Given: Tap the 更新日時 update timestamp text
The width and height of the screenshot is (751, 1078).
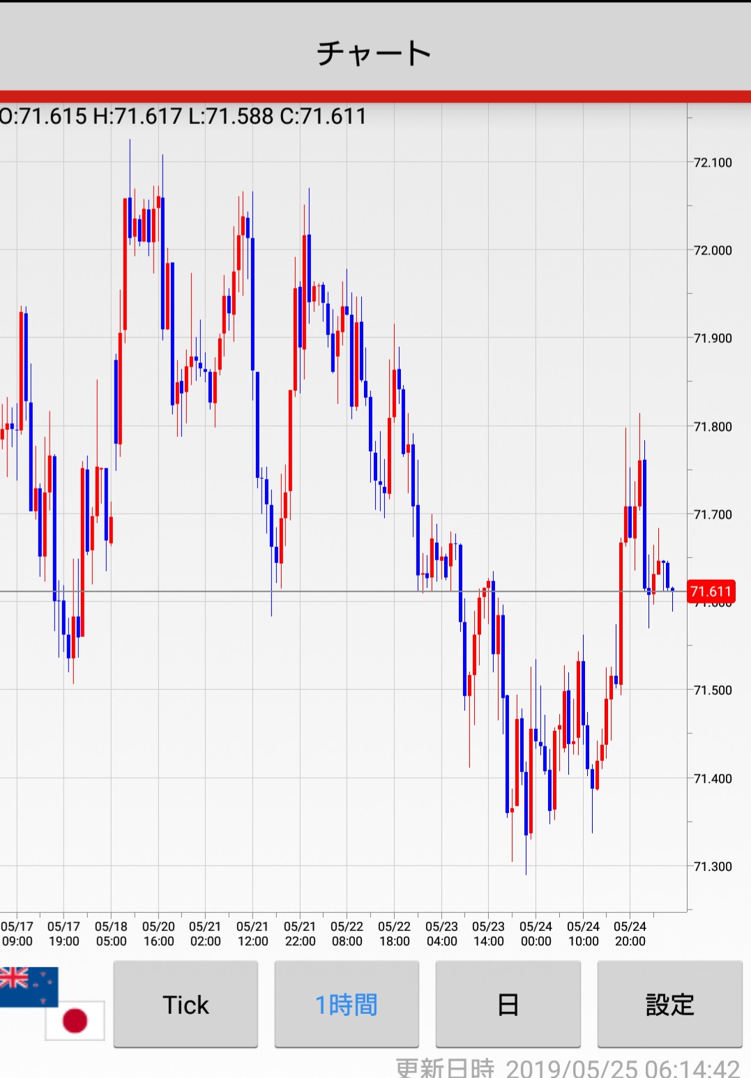Looking at the screenshot, I should (568, 1068).
